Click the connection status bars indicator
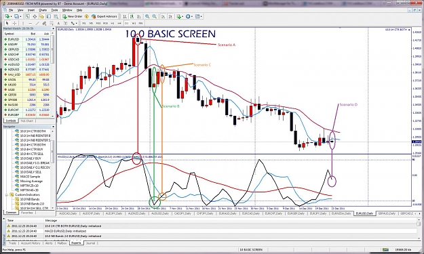This screenshot has height=254, width=424. [x=385, y=250]
